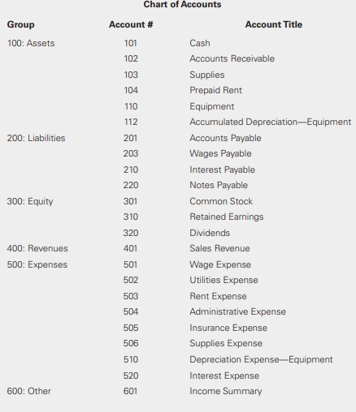The width and height of the screenshot is (356, 412).
Task: Click the Wages Payable account
Action: pyautogui.click(x=220, y=154)
